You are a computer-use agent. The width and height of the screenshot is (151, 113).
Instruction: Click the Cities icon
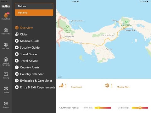pyautogui.click(x=17, y=34)
